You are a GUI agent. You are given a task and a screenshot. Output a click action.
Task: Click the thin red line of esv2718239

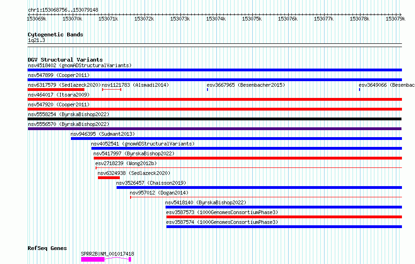tap(249, 167)
